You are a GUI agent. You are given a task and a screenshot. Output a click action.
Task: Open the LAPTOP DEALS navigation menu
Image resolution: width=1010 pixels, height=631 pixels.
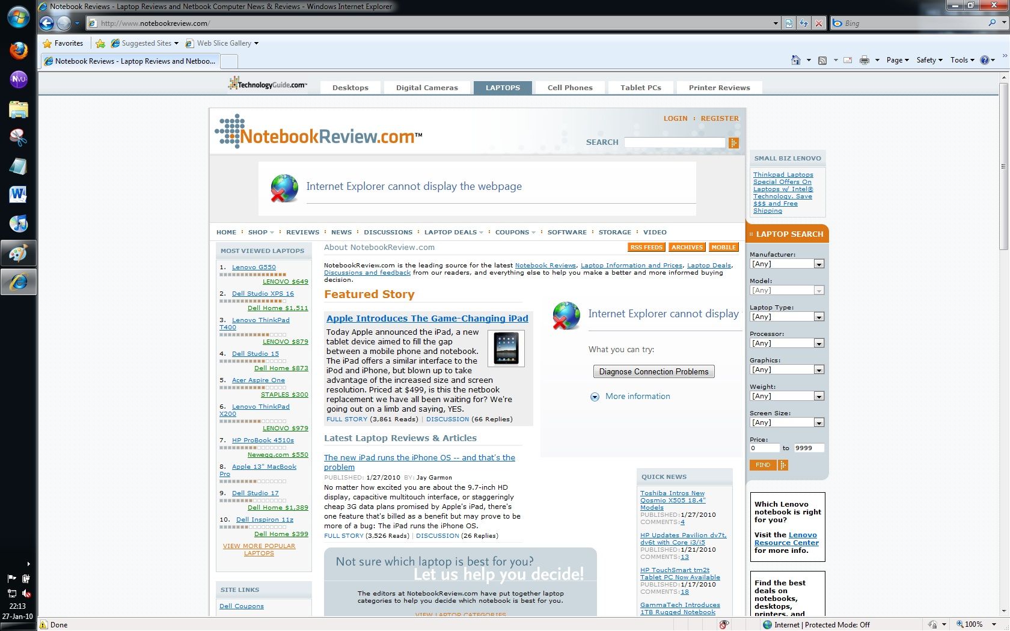(454, 232)
